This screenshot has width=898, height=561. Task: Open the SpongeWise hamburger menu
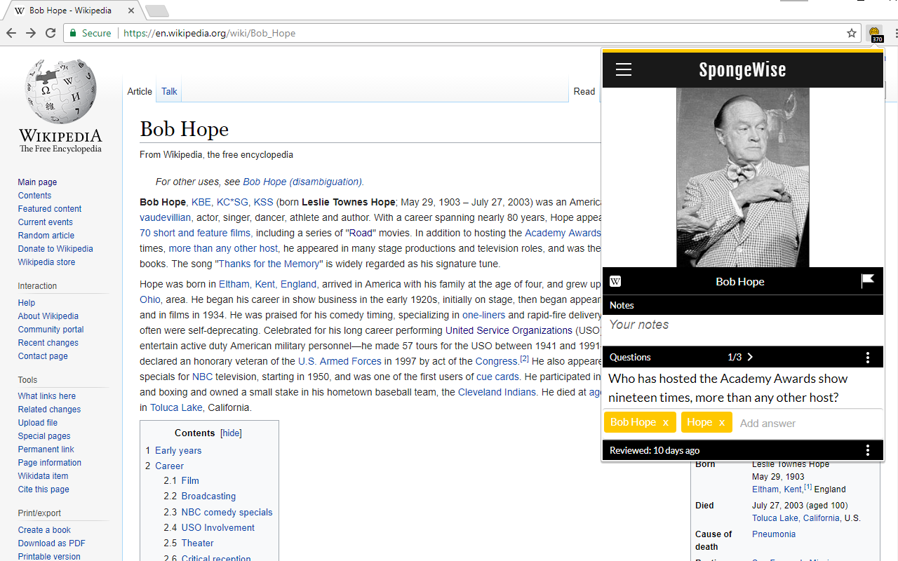[624, 69]
